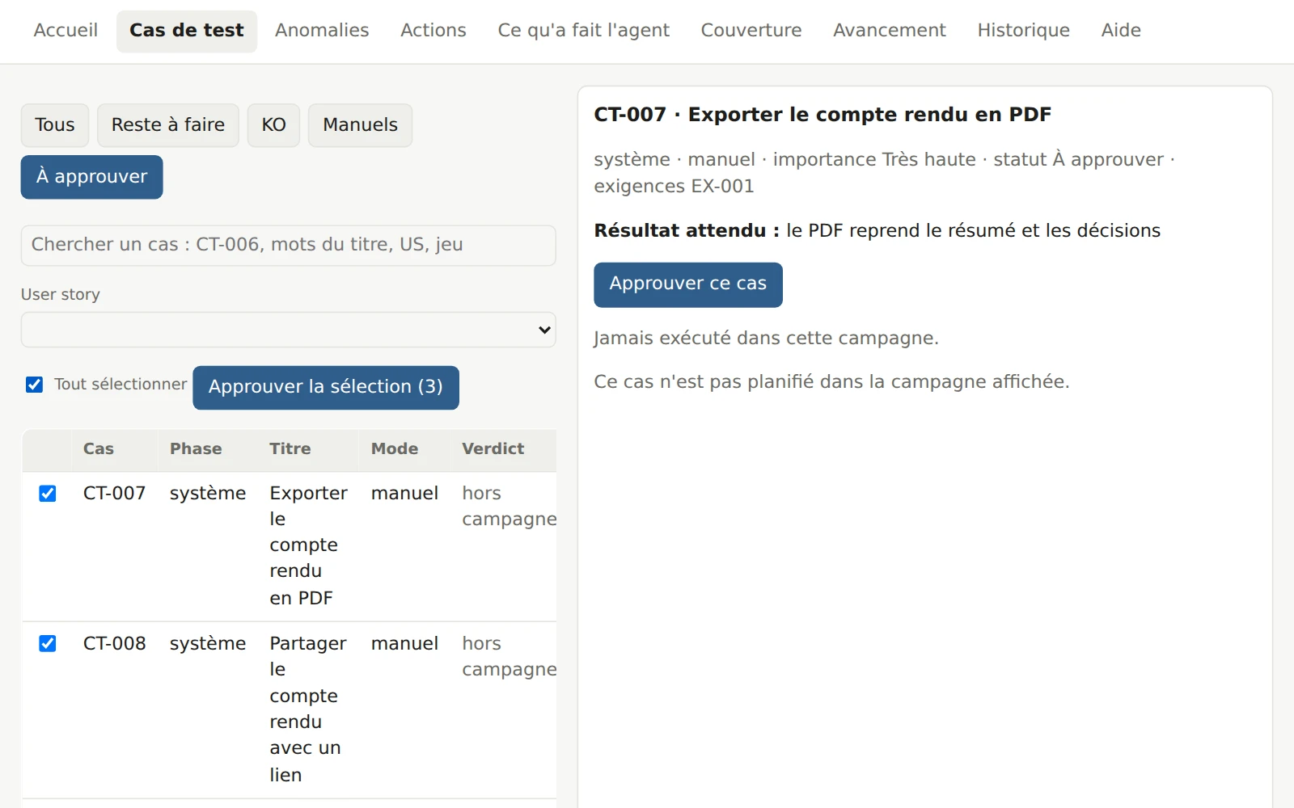The image size is (1294, 808).
Task: Click système phase cell of CT-007
Action: 208,493
